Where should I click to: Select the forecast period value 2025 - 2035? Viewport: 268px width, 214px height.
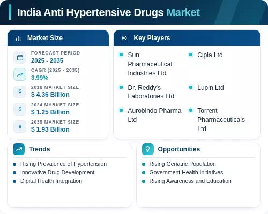tap(47, 60)
